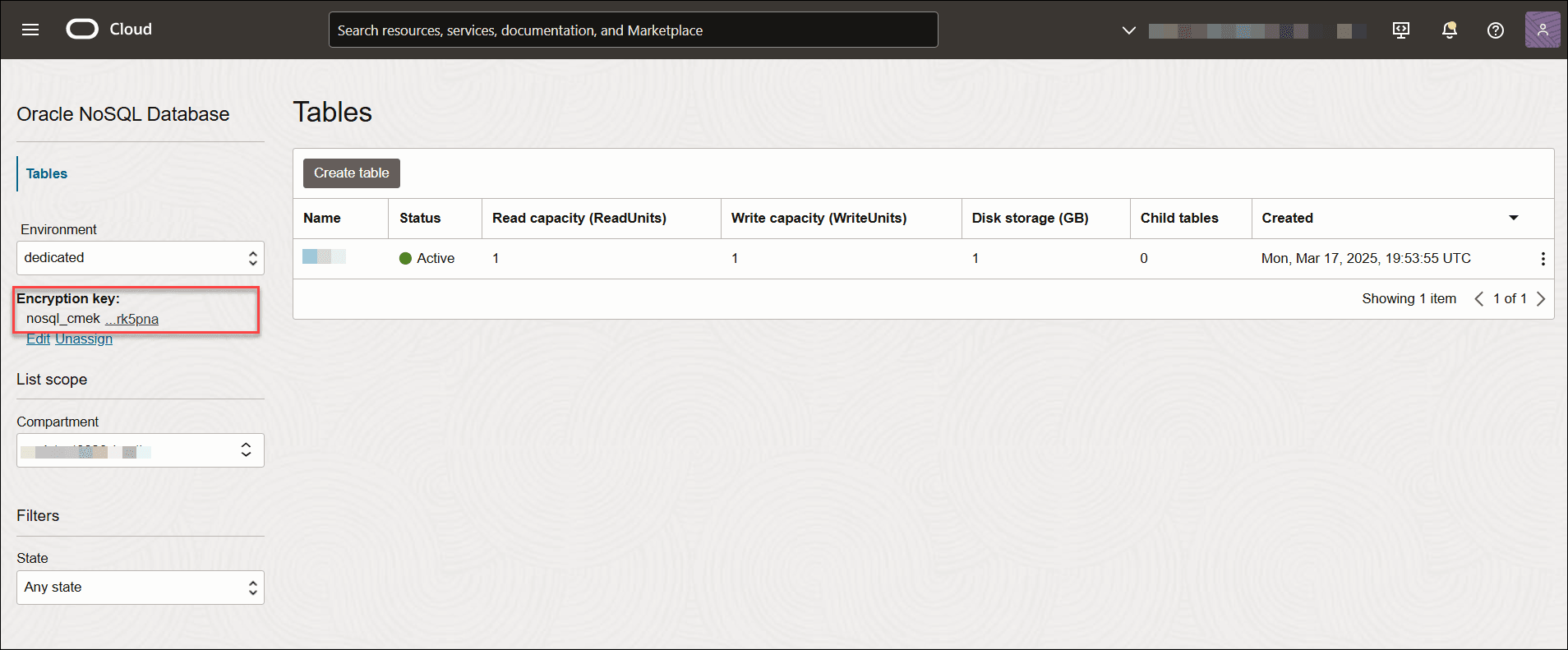Click the Created column header
1568x650 pixels.
point(1288,218)
